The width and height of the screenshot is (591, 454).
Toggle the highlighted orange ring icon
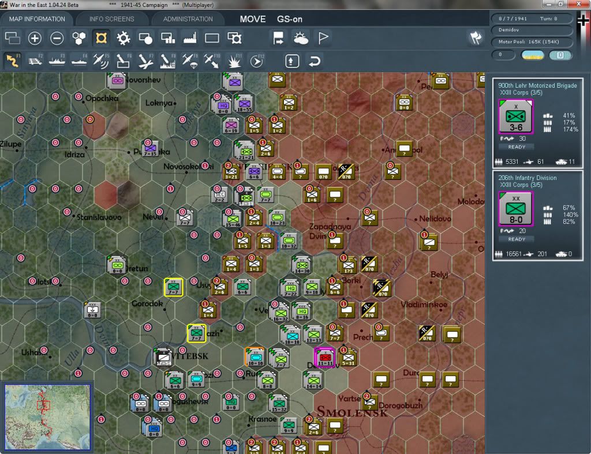102,38
